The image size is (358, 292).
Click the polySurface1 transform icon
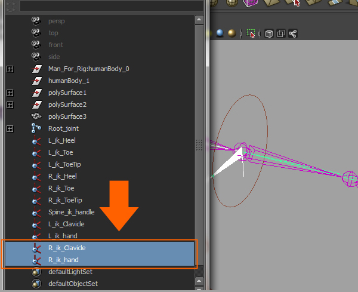point(36,93)
